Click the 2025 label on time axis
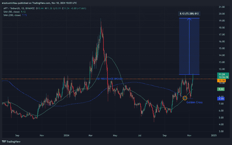 click(x=213, y=136)
